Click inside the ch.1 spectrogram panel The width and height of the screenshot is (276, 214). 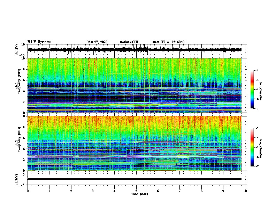(135, 85)
